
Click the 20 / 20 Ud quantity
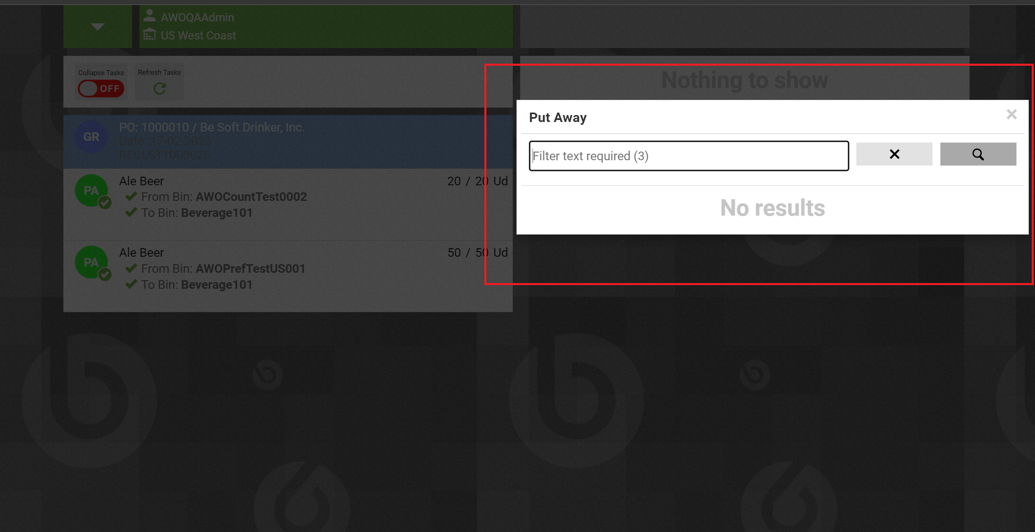tap(477, 181)
